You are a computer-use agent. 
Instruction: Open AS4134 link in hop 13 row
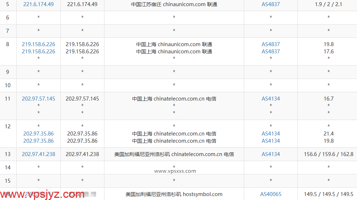[271, 154]
